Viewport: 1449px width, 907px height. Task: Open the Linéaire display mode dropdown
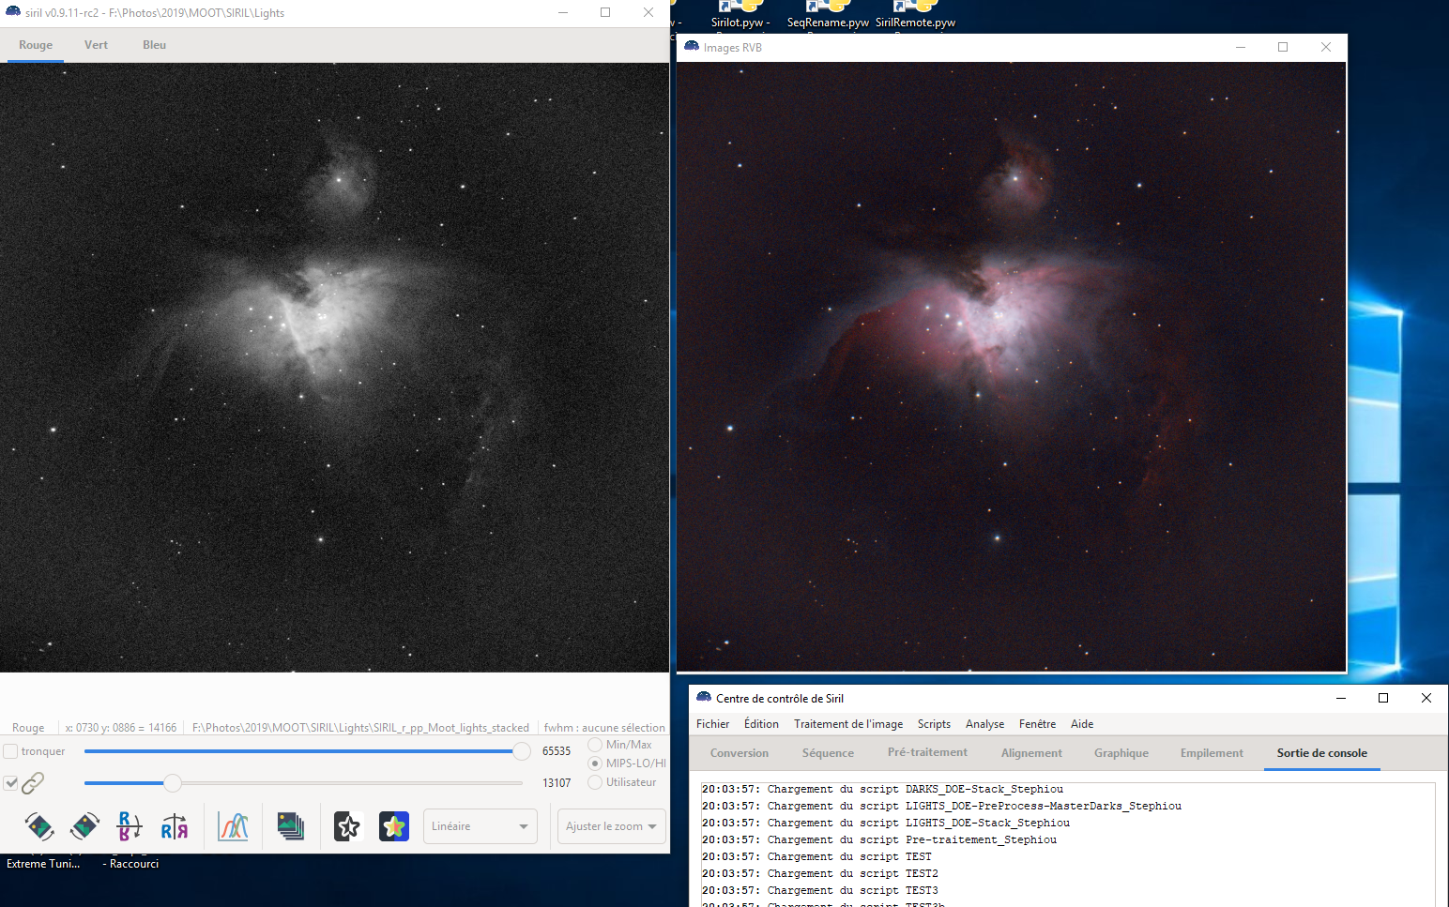tap(480, 826)
